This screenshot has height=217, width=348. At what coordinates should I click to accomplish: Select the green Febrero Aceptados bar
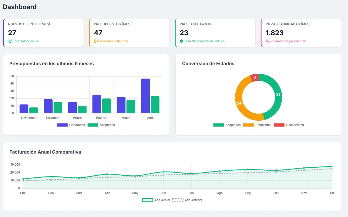coord(106,106)
